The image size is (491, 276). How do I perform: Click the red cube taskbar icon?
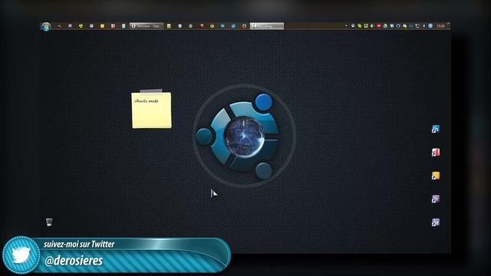202,26
